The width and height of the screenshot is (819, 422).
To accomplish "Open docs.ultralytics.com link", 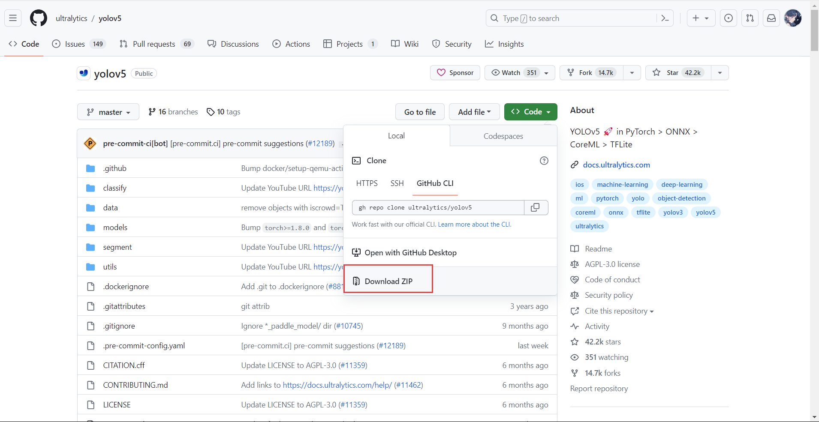I will 616,165.
